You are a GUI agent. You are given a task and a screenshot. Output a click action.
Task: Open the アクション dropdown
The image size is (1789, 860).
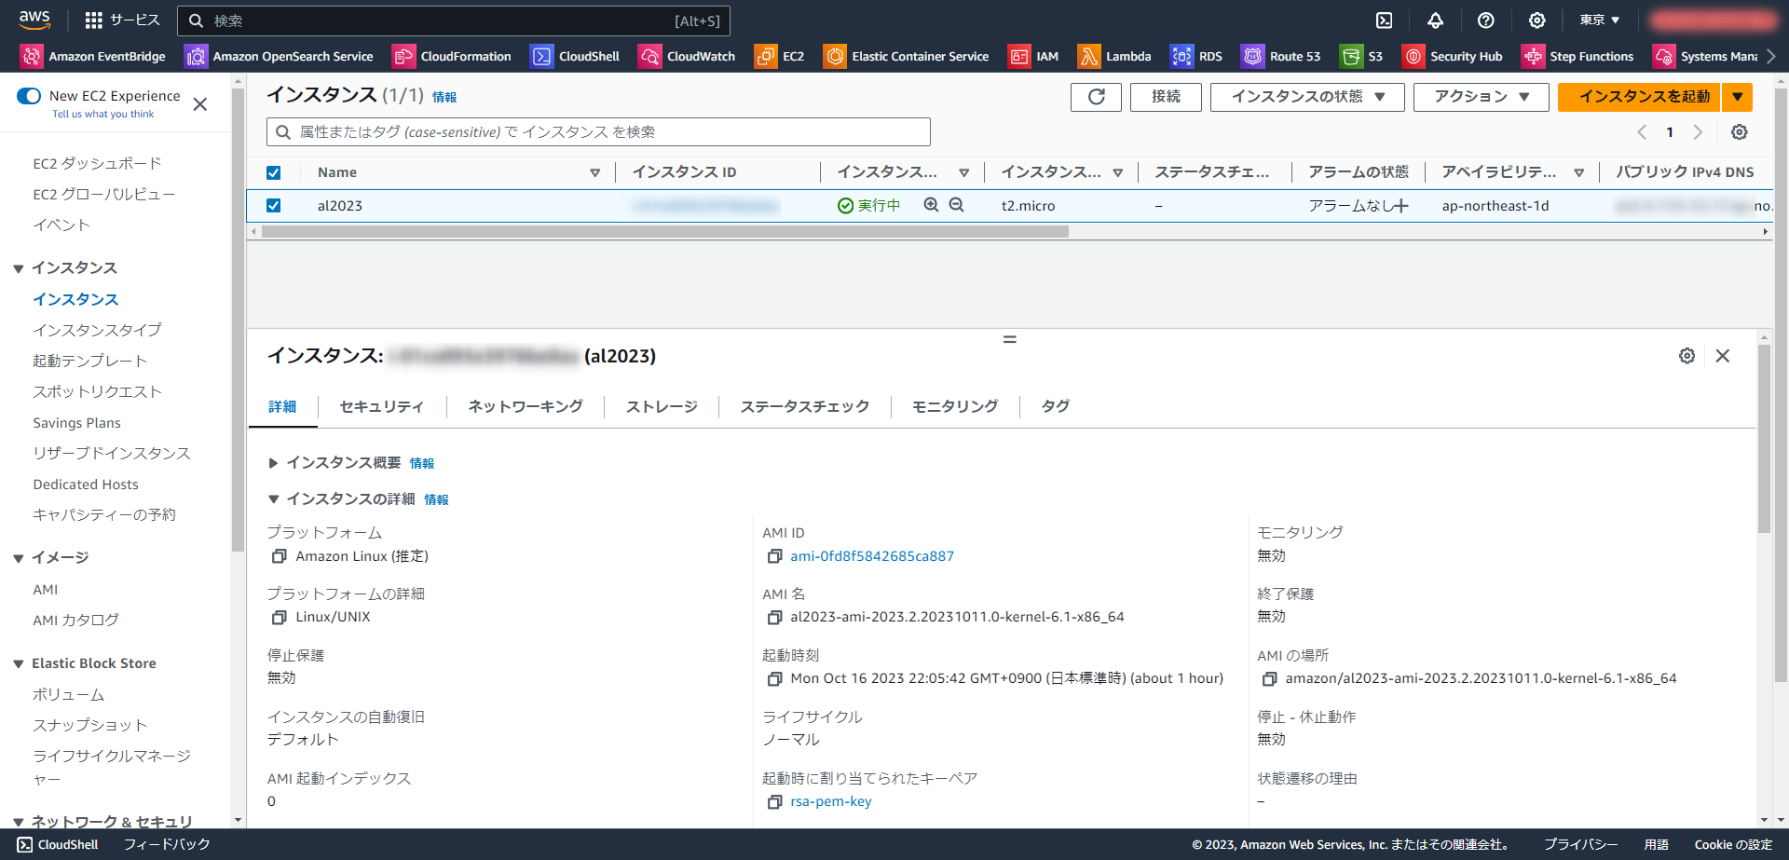coord(1482,97)
